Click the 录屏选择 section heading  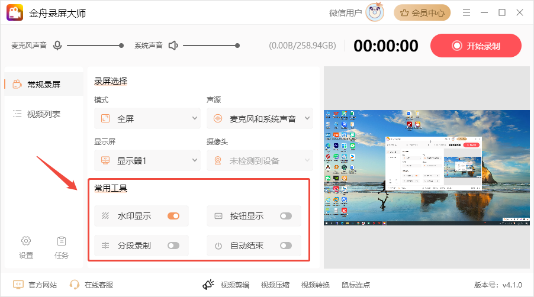111,81
